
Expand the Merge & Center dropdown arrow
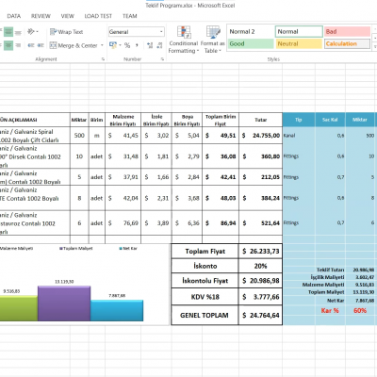coord(102,45)
